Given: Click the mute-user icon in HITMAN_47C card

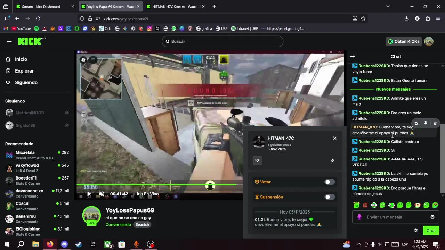Looking at the screenshot, I should click(332, 160).
